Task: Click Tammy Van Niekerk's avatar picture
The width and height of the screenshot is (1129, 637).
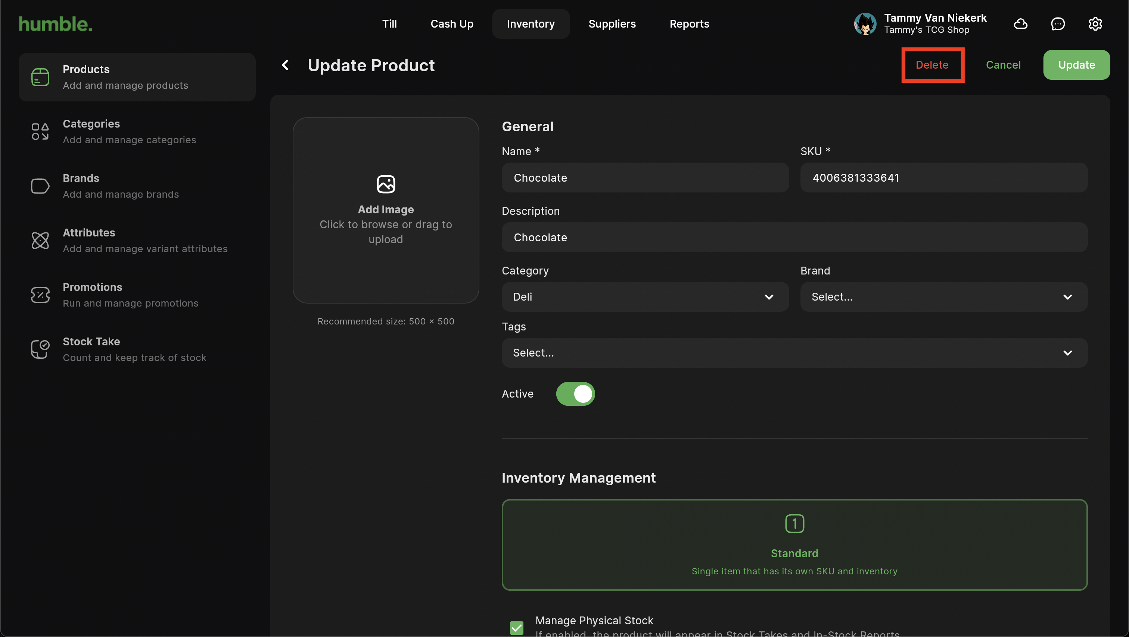Action: (x=865, y=23)
